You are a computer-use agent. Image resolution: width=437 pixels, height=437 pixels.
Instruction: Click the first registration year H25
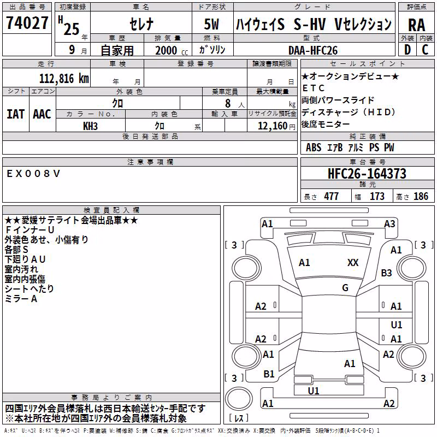tap(69, 26)
